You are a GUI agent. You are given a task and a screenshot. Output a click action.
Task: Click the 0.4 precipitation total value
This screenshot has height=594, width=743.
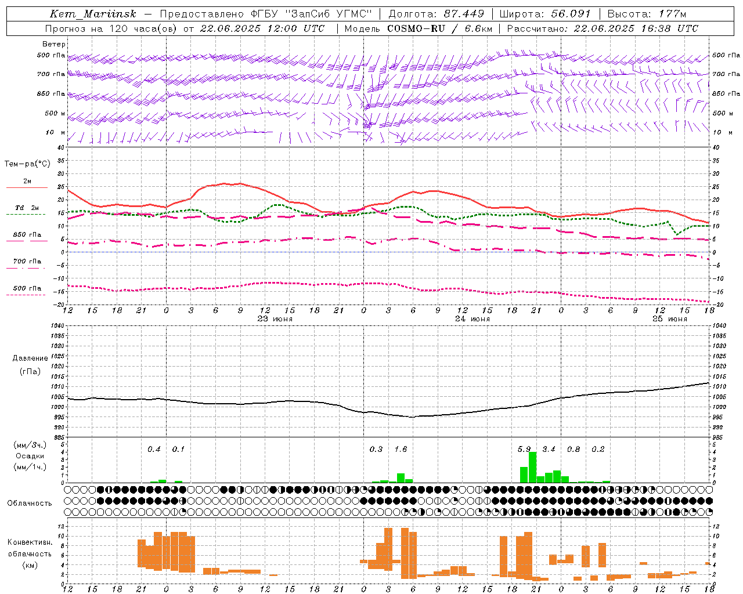click(154, 450)
